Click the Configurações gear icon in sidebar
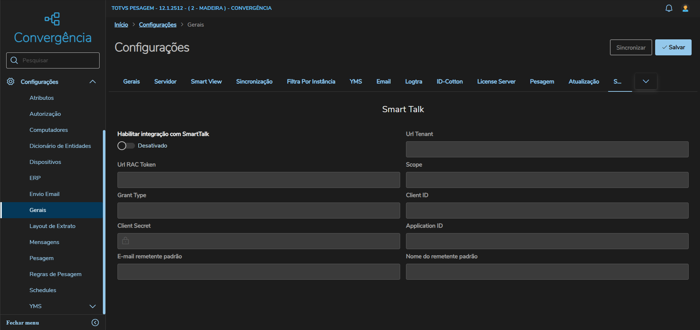700x330 pixels. (11, 82)
